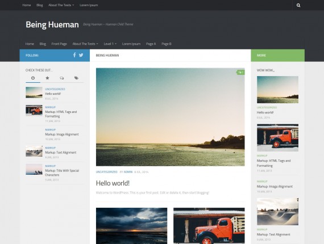Show the tags icon tab
The height and width of the screenshot is (244, 324).
click(76, 78)
